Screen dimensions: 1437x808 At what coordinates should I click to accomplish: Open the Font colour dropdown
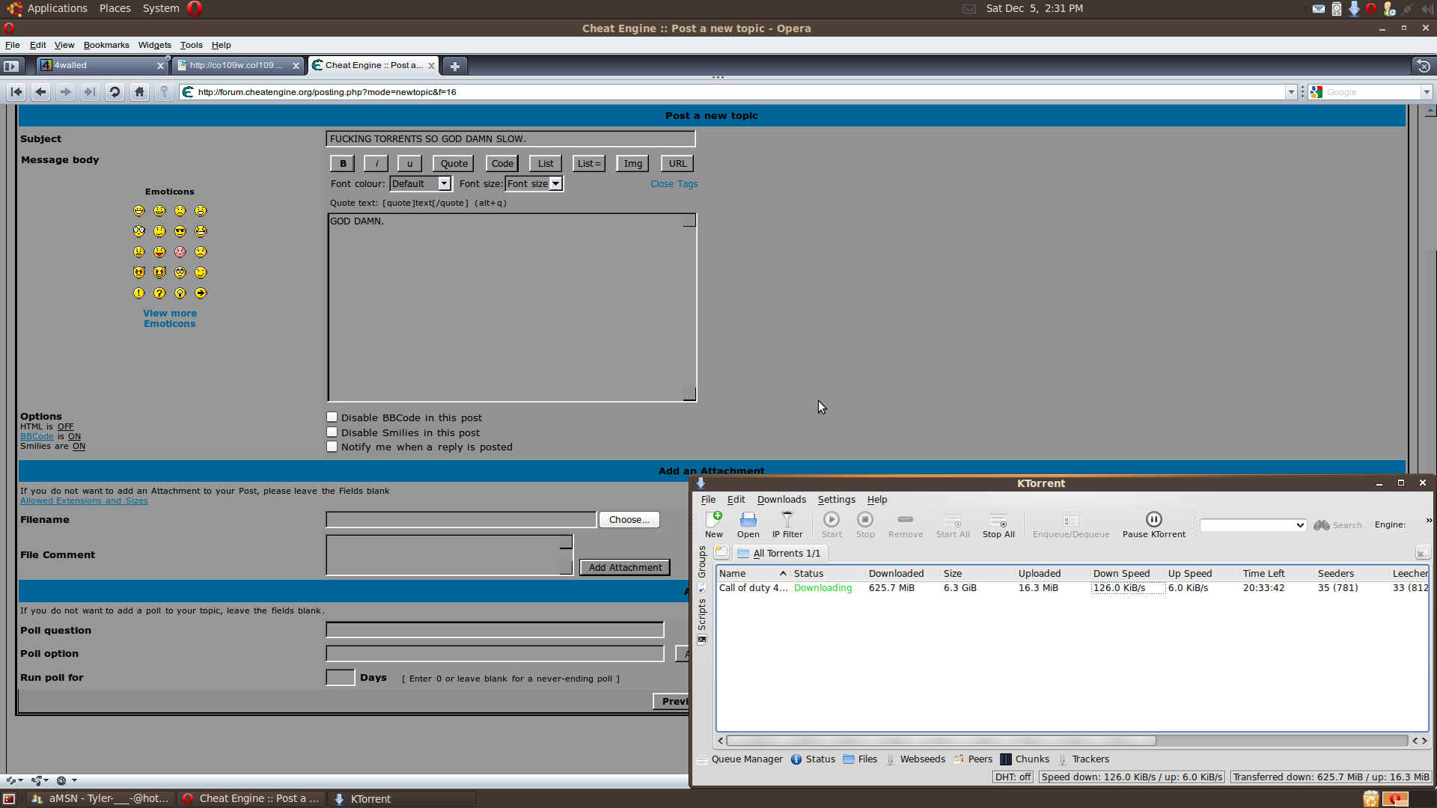coord(421,184)
